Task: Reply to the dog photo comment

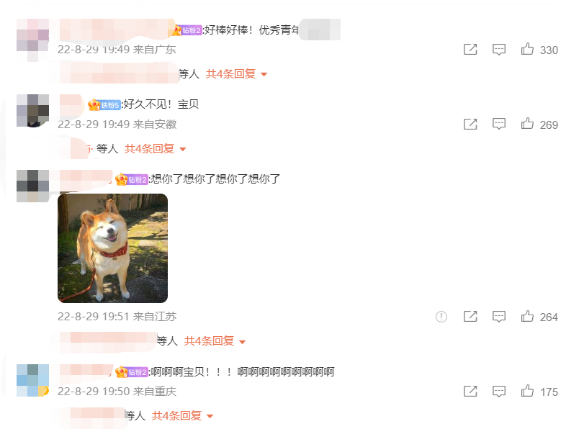Action: 499,317
